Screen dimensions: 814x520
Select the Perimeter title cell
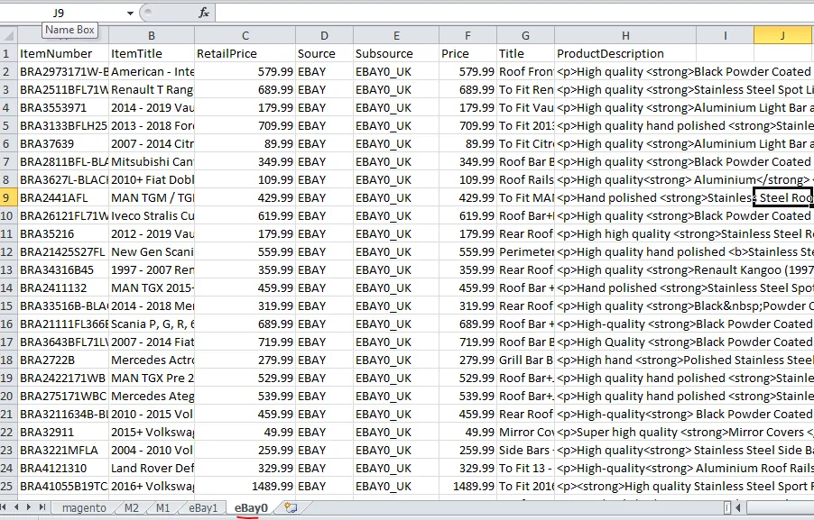point(525,252)
